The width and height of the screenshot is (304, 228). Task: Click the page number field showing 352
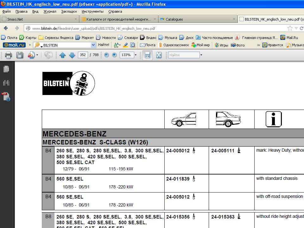click(83, 55)
